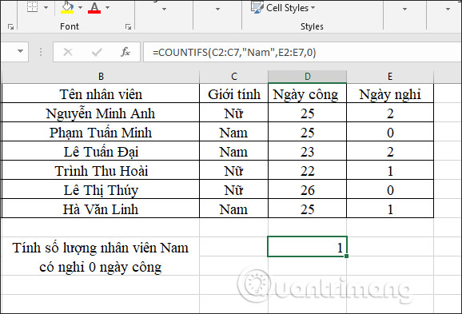The width and height of the screenshot is (462, 314).
Task: Open the Name Box dropdown arrow
Action: coord(20,52)
